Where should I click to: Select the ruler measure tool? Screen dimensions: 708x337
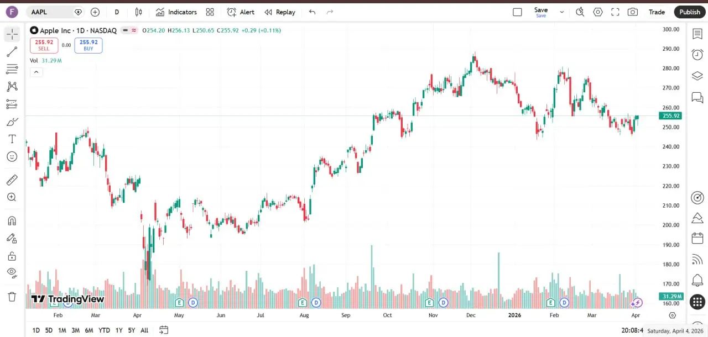12,180
